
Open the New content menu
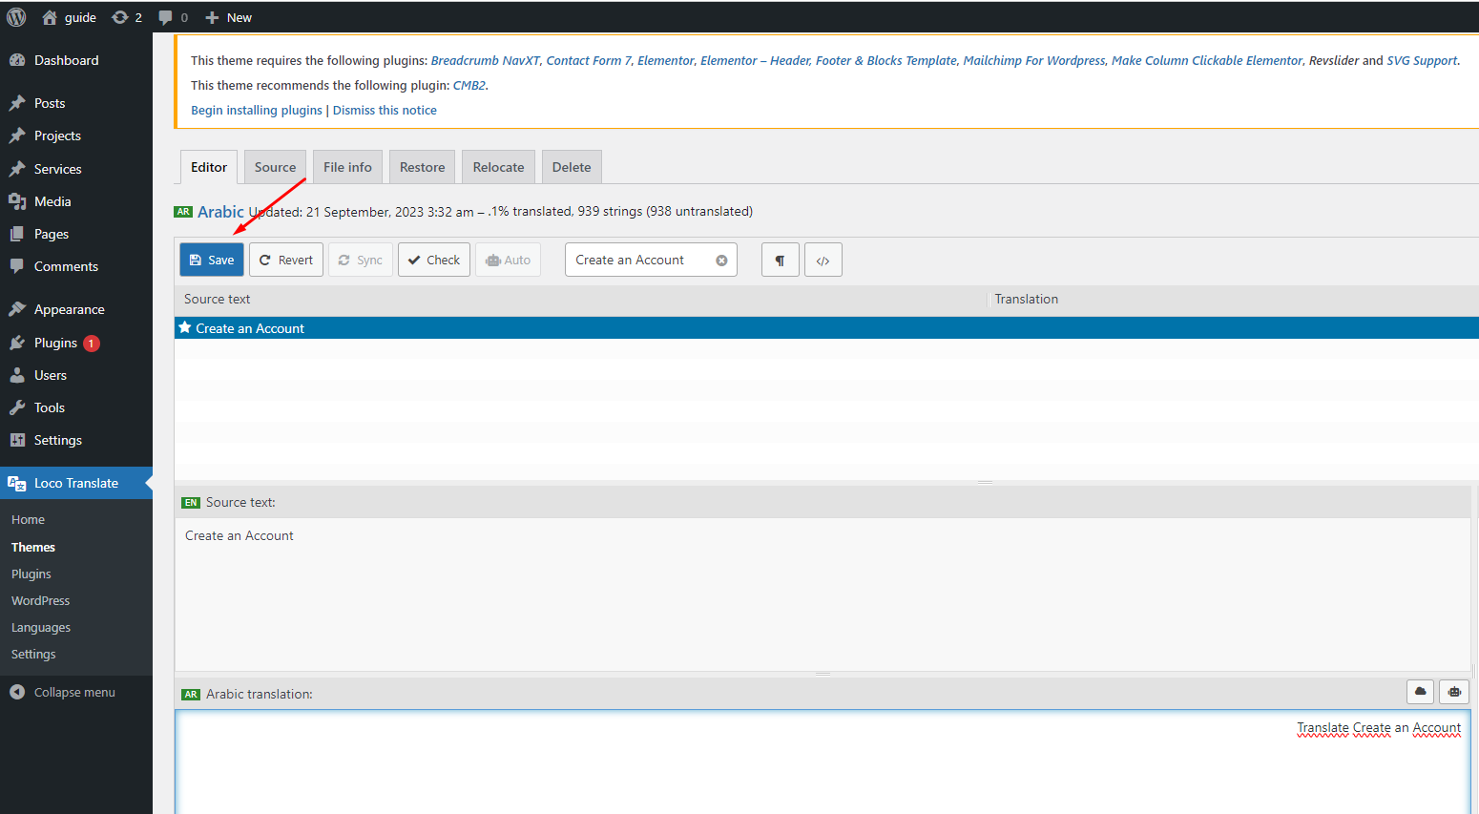pos(229,17)
